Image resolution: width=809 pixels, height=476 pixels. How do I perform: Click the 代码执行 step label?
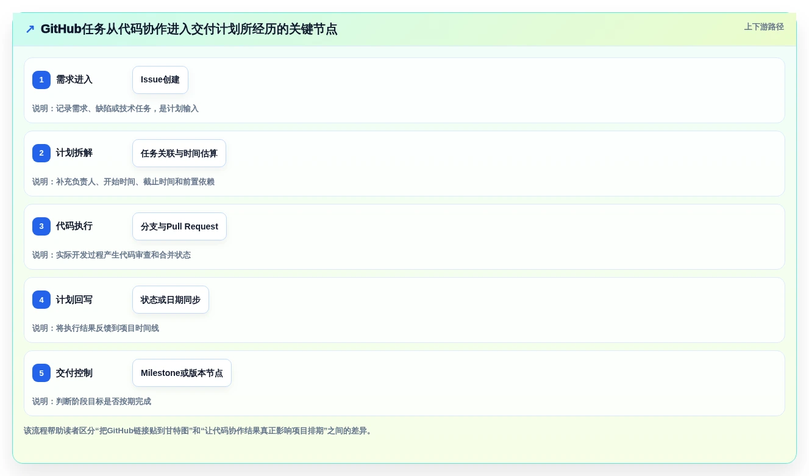[74, 226]
